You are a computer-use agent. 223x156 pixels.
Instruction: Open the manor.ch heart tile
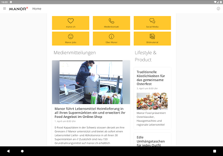(71, 23)
